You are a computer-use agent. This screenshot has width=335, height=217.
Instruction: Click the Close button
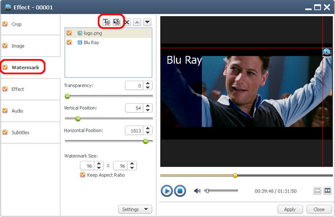tap(319, 209)
